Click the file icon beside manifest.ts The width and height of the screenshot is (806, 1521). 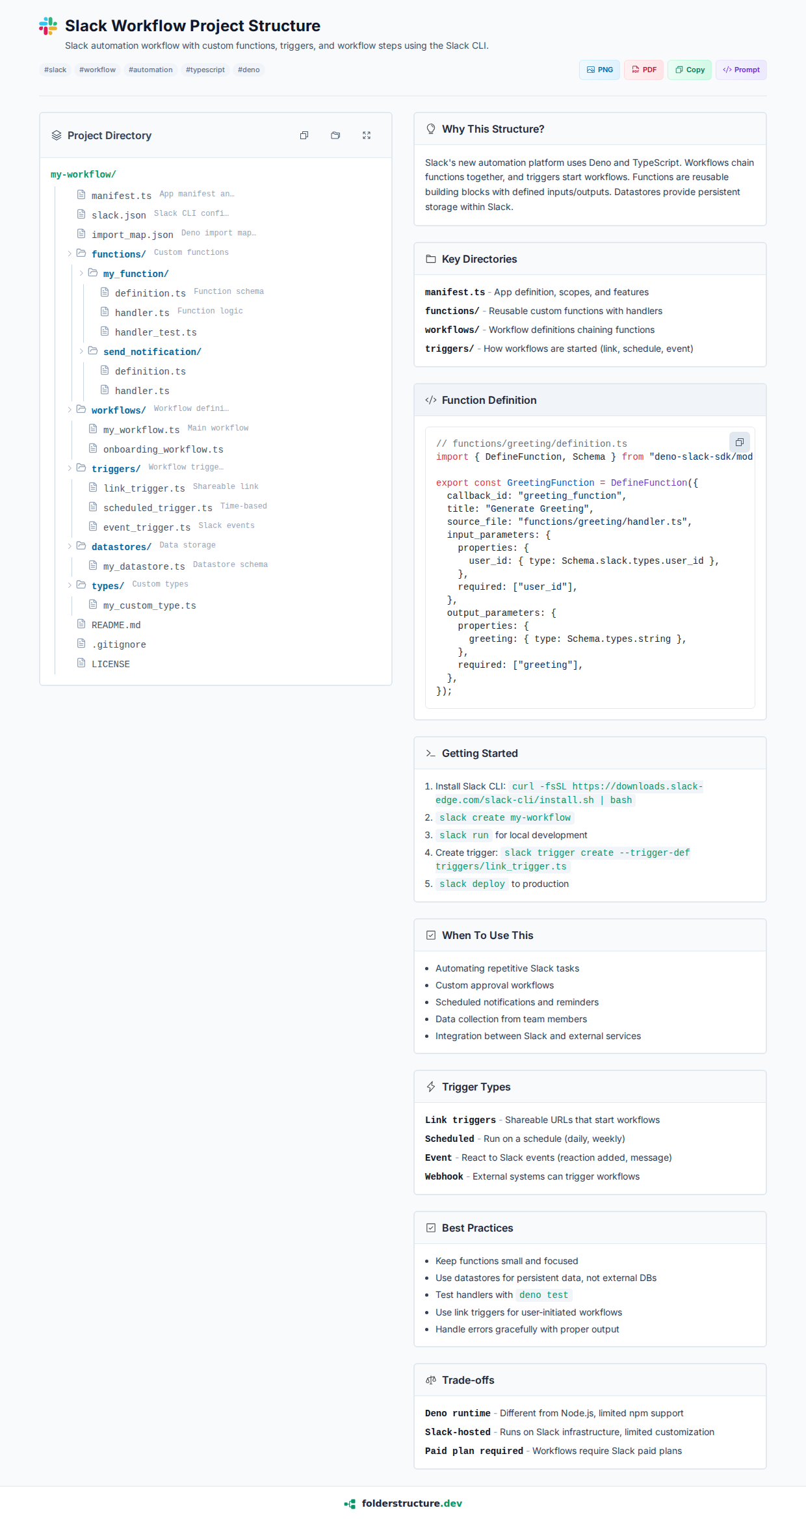pos(81,194)
